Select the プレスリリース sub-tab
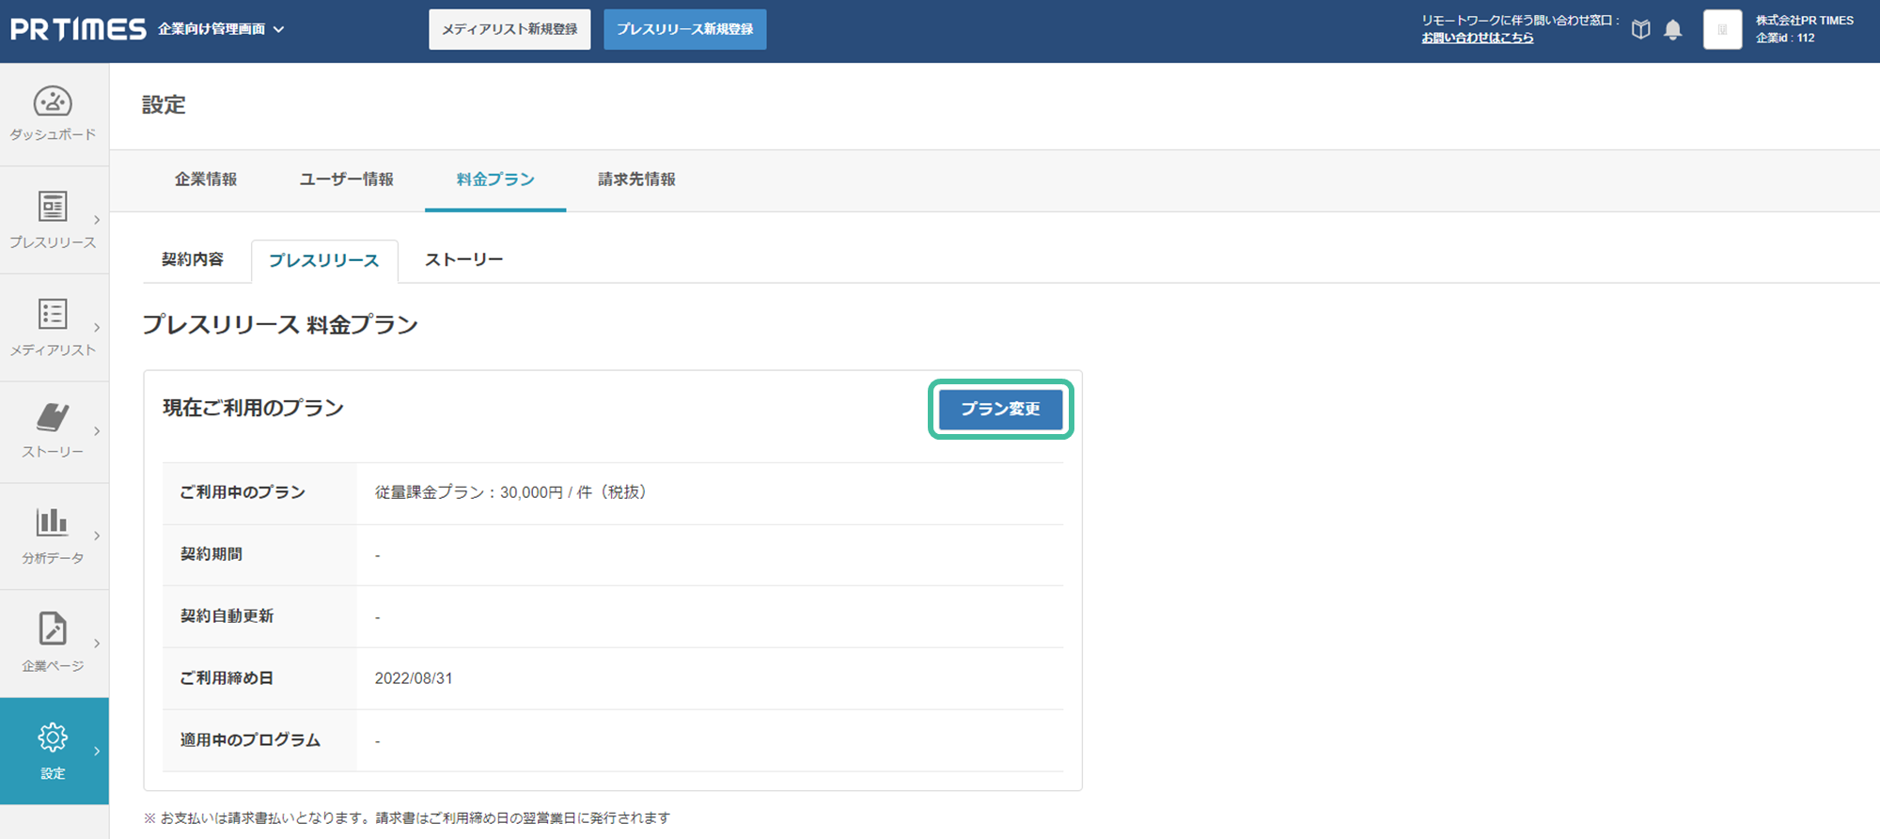Screen dimensions: 1880x839 pyautogui.click(x=324, y=260)
